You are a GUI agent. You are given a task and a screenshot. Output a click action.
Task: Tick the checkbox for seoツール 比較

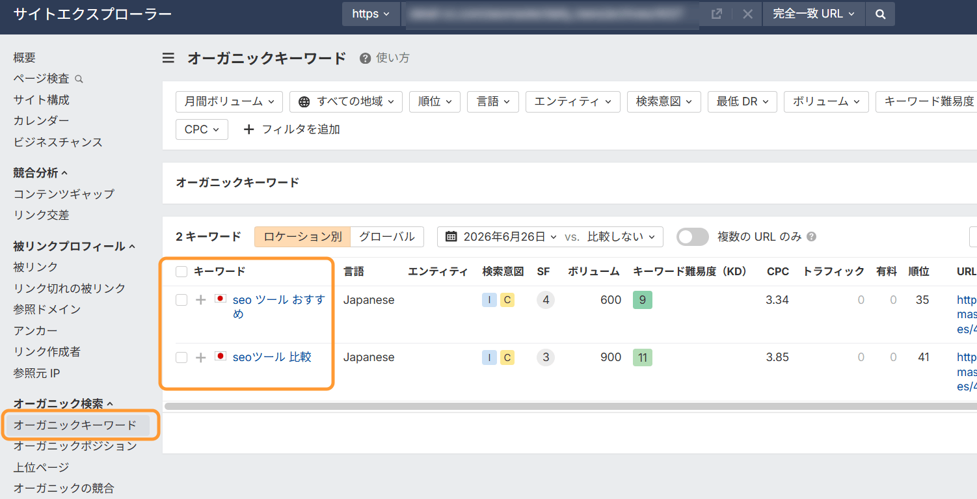pos(181,357)
